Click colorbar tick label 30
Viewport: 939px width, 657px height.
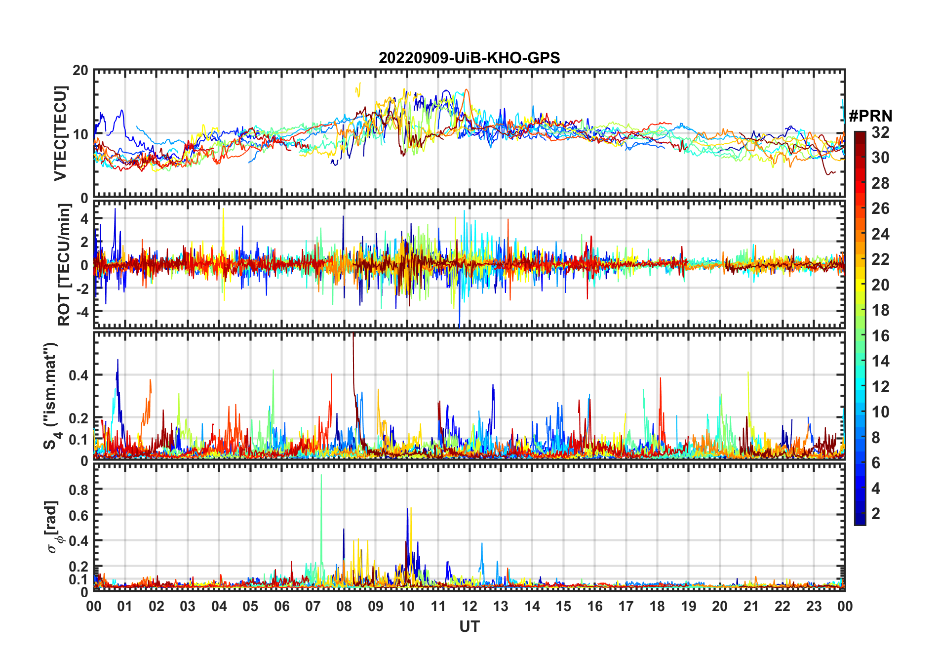880,158
